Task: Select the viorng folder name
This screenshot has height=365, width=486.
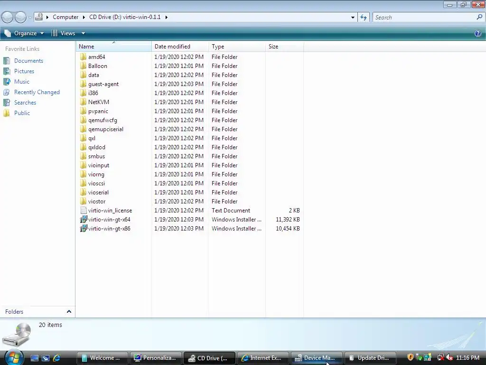Action: tap(96, 174)
